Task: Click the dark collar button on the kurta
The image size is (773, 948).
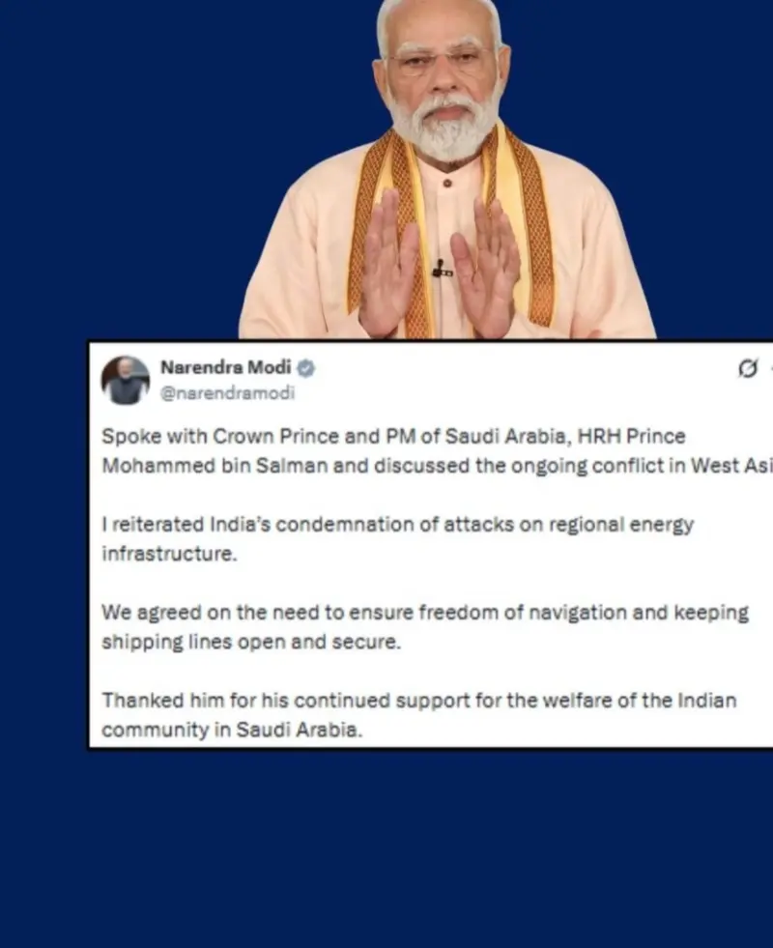Action: [x=446, y=183]
